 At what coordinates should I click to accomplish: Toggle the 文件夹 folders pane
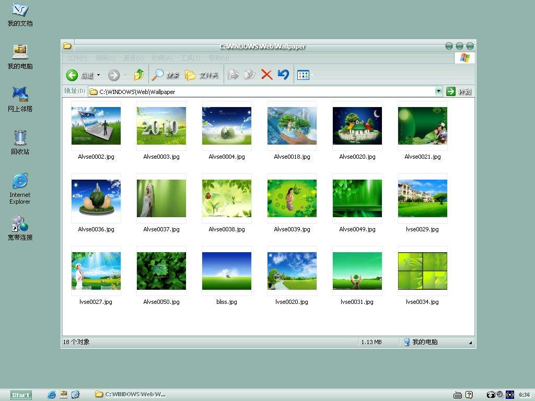click(x=201, y=75)
